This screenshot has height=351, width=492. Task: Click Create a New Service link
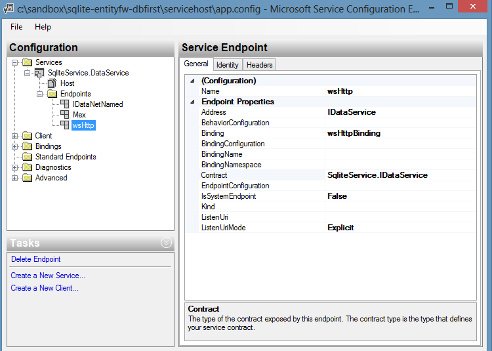[48, 276]
